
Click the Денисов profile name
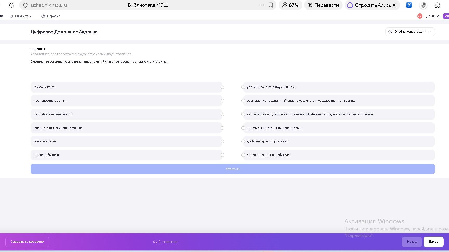pos(433,16)
